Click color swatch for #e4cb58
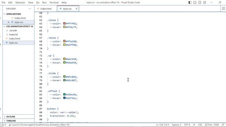The image size is (226, 127). (64, 59)
